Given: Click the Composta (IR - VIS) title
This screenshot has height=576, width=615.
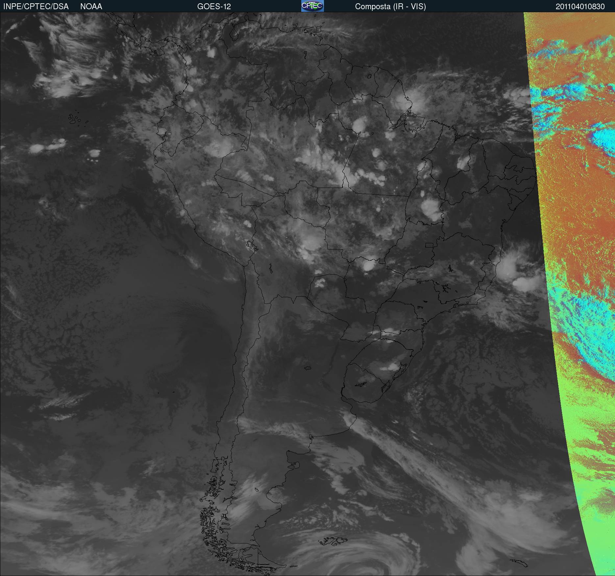Looking at the screenshot, I should pos(390,7).
